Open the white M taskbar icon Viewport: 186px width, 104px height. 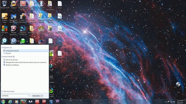[x=31, y=102]
